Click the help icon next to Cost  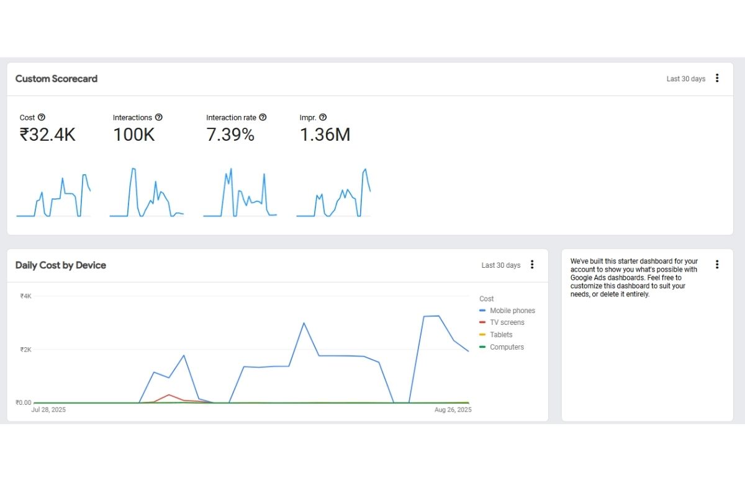42,117
